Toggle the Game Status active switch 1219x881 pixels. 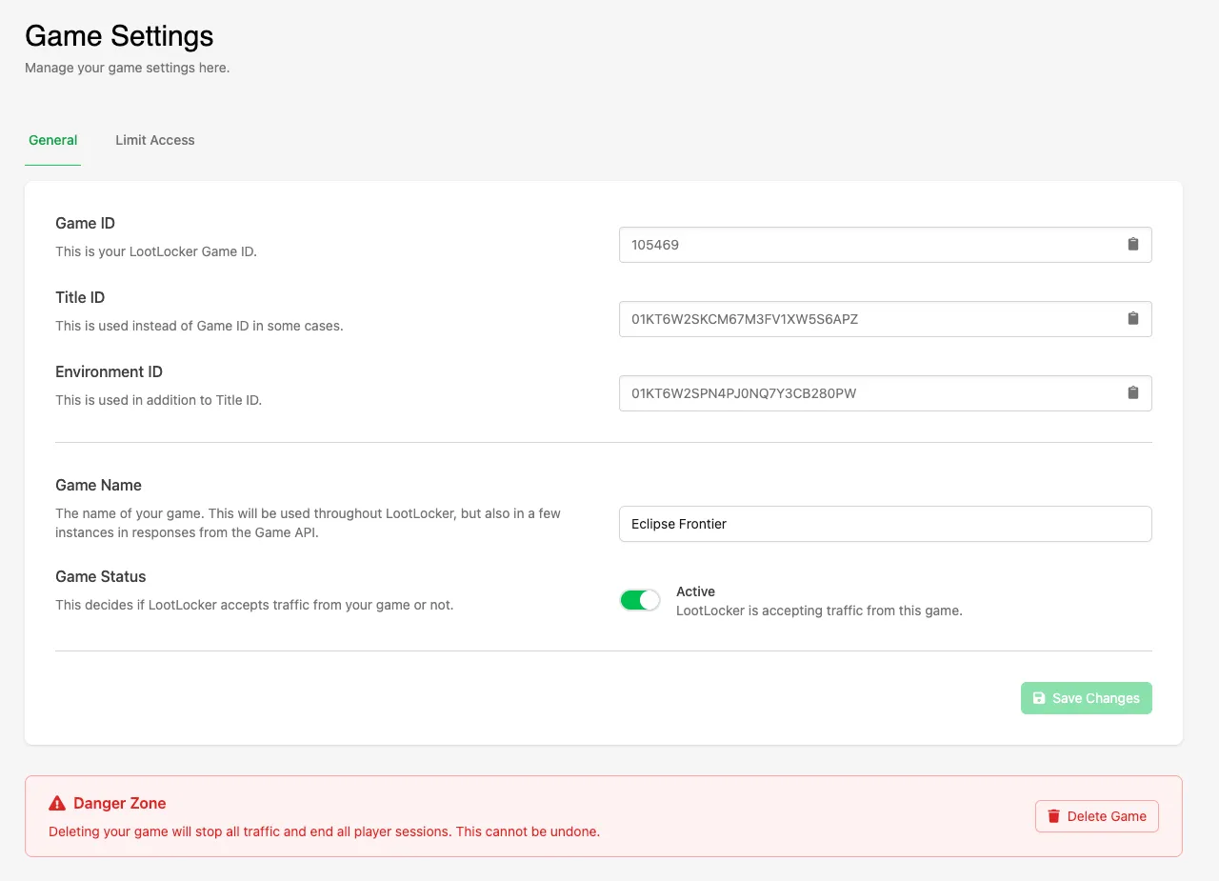click(640, 600)
